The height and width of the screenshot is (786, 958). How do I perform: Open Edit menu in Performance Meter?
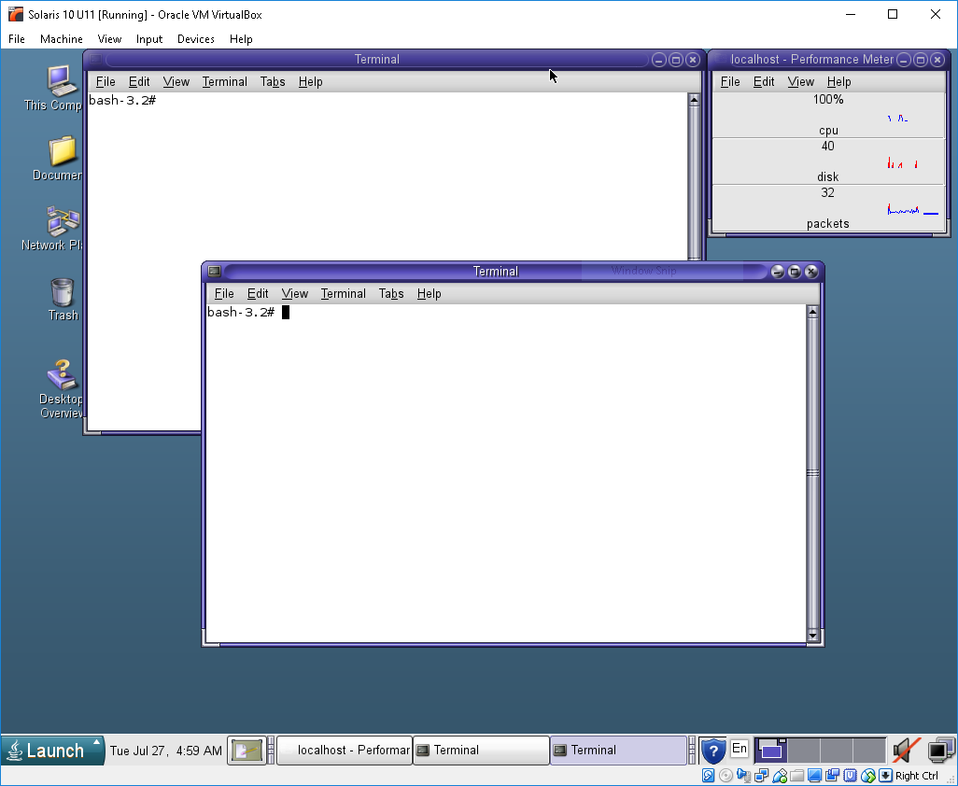coord(763,82)
